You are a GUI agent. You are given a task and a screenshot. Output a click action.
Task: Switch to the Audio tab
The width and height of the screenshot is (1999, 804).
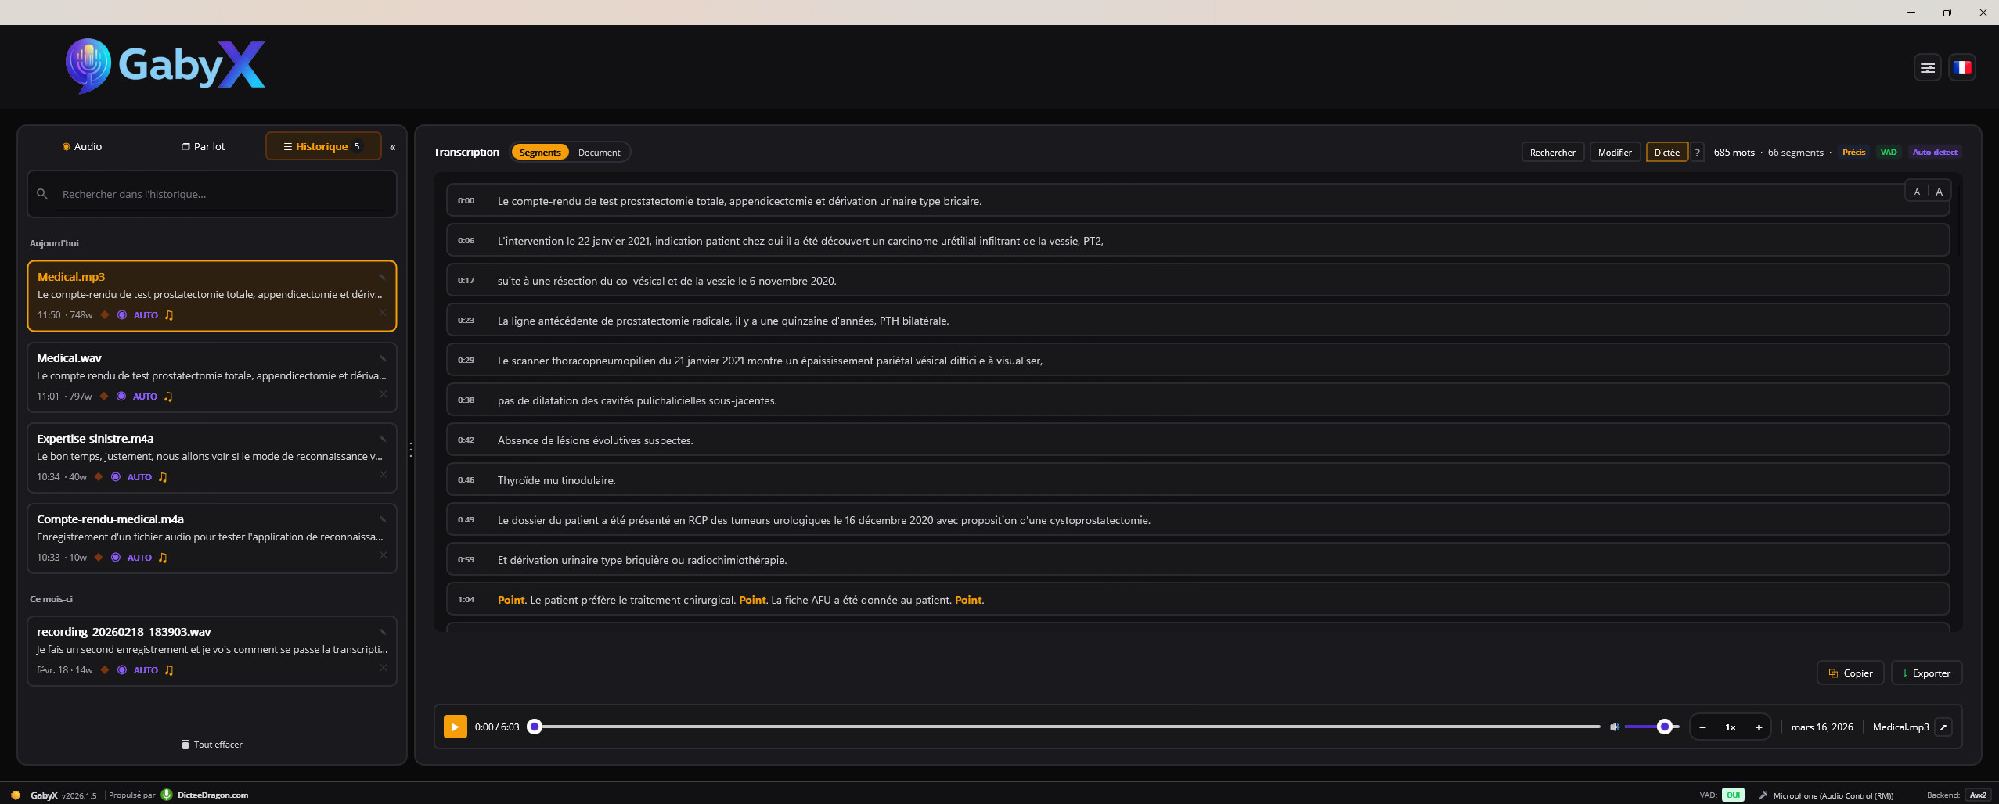click(82, 147)
